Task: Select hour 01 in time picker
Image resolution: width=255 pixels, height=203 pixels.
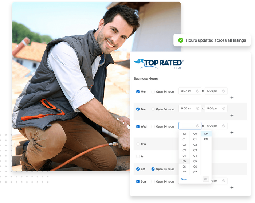Action: pyautogui.click(x=184, y=139)
